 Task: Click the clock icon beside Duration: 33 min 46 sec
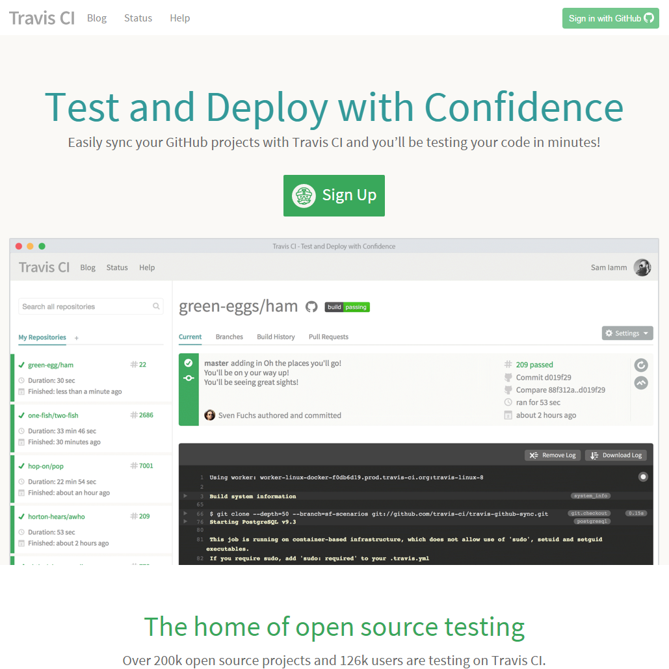coord(21,431)
